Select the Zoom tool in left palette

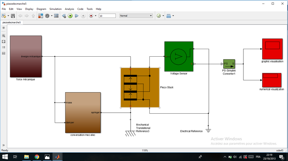pyautogui.click(x=4, y=36)
